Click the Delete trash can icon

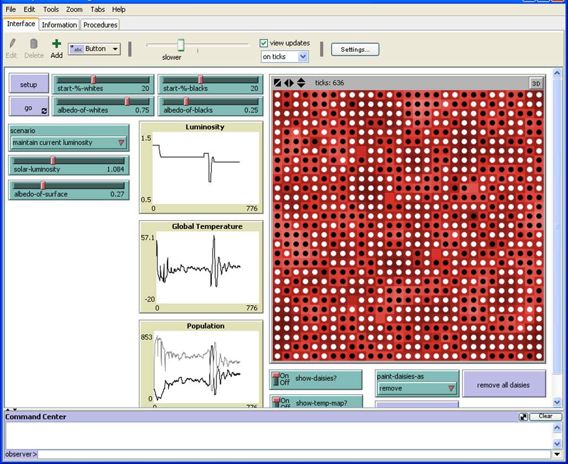tap(34, 44)
